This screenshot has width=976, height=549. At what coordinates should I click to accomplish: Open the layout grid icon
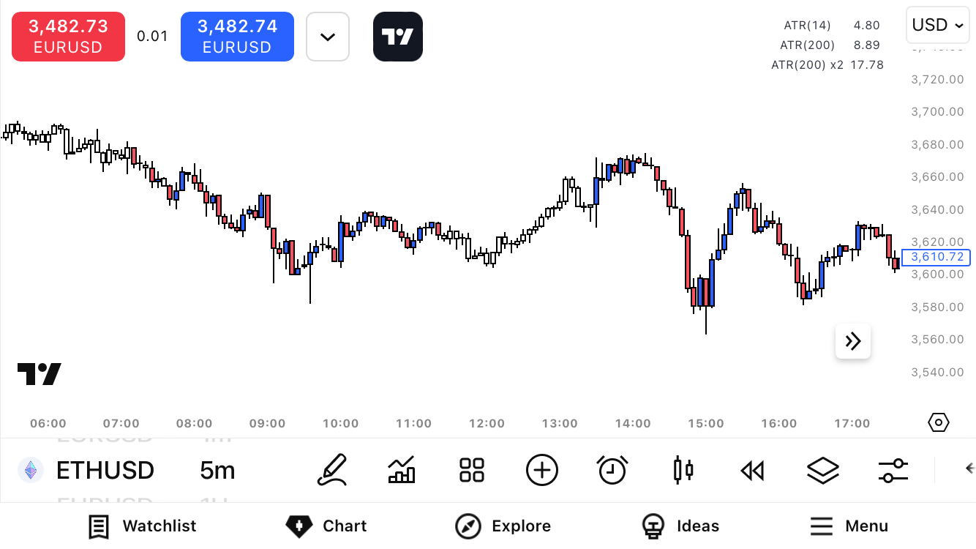(x=472, y=469)
